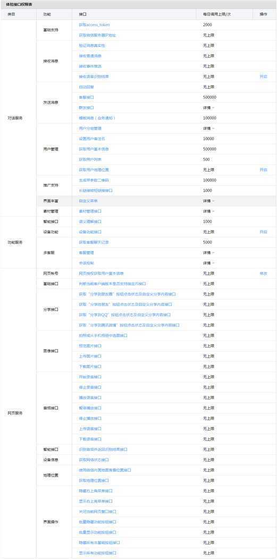Expand 详情 dropdown for 自定义菜单
Screen dimensions: 277x559
click(208, 201)
